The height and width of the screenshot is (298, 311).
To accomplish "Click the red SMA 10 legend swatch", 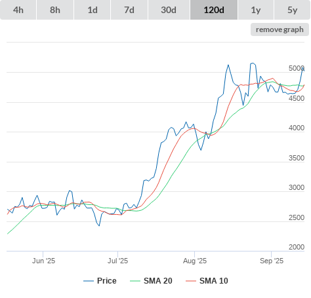I will 191,281.
